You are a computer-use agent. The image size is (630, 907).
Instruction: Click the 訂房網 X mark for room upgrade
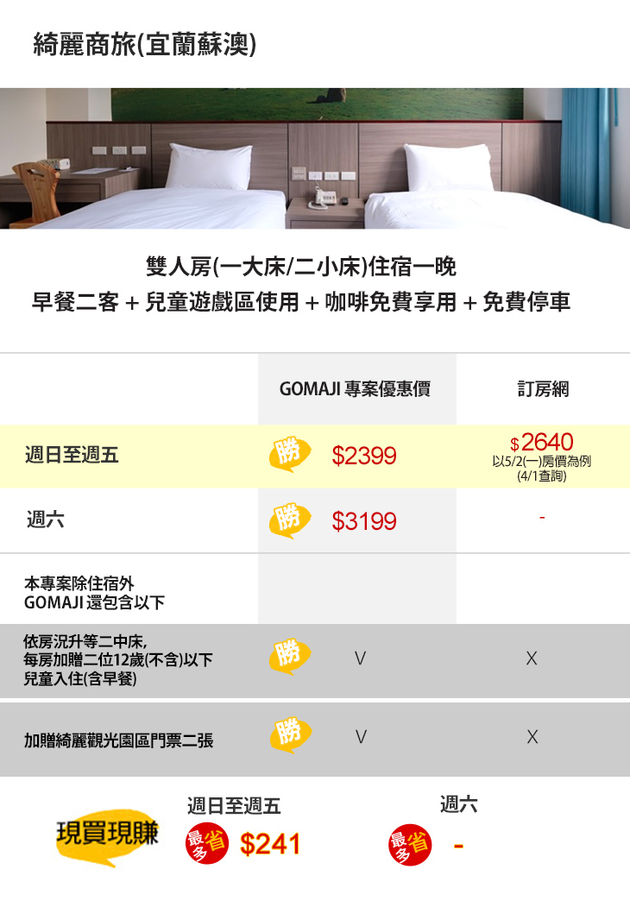(532, 658)
